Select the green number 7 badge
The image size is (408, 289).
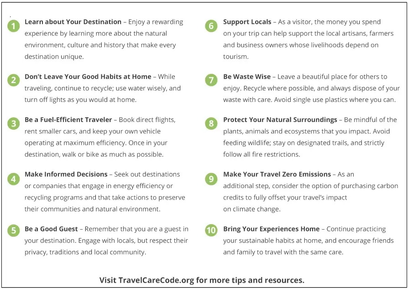point(211,80)
